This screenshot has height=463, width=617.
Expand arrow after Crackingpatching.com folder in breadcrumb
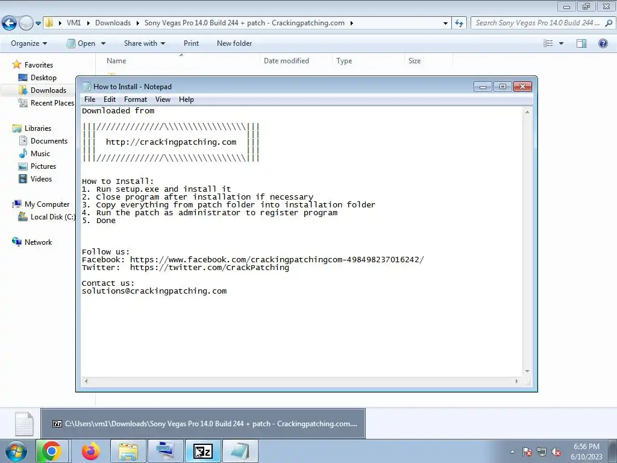coord(351,23)
